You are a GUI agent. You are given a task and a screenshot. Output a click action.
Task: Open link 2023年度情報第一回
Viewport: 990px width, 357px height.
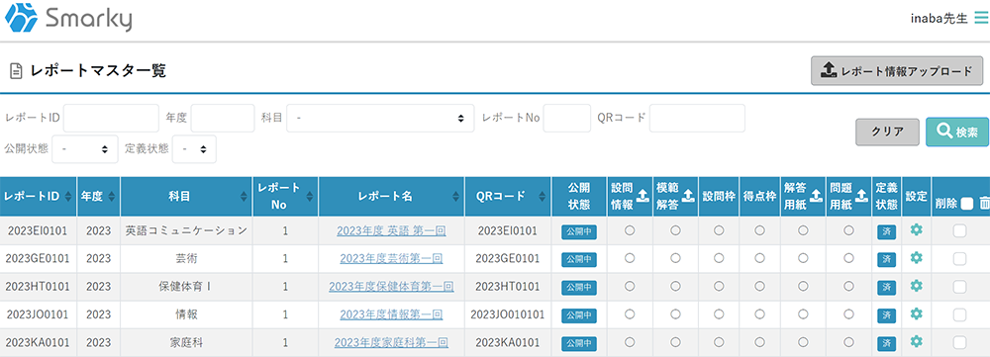tap(391, 314)
